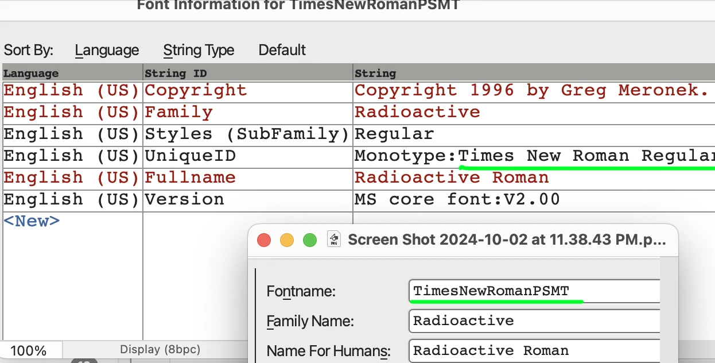715x363 pixels.
Task: Maximize the Screen Shot preview window
Action: (310, 240)
